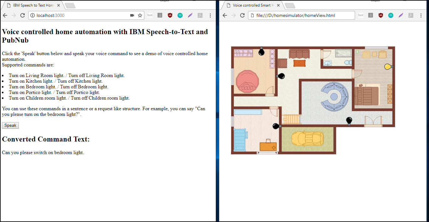Reload the localhost:3000 page

pyautogui.click(x=23, y=15)
